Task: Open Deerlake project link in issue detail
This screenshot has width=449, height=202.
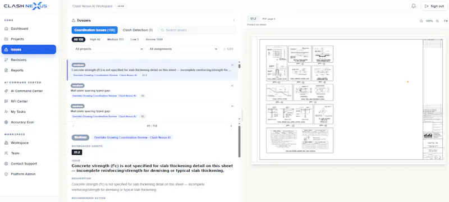Action: 132,137
